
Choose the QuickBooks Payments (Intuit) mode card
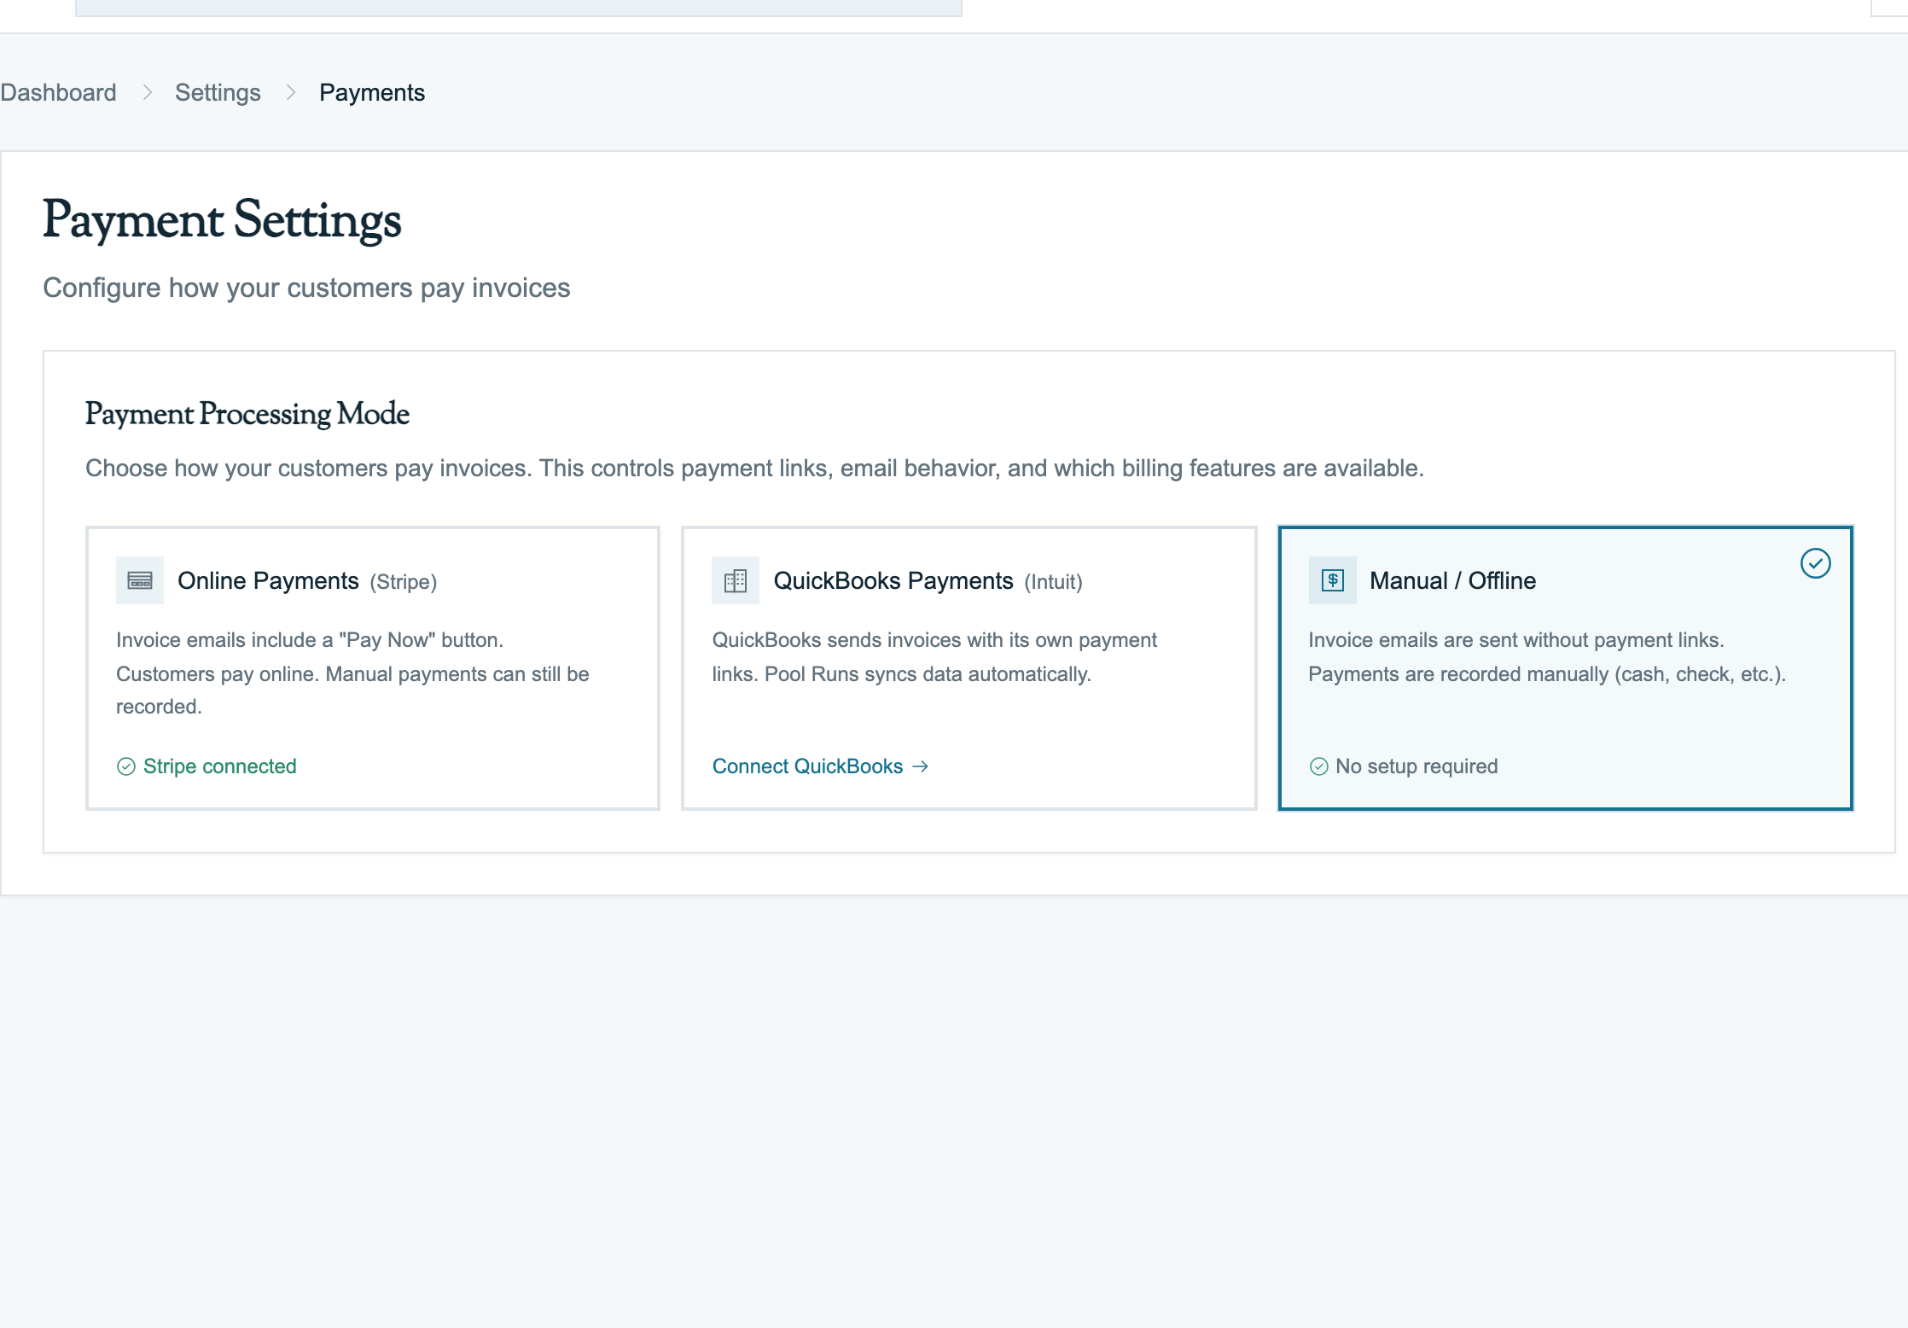(x=969, y=668)
